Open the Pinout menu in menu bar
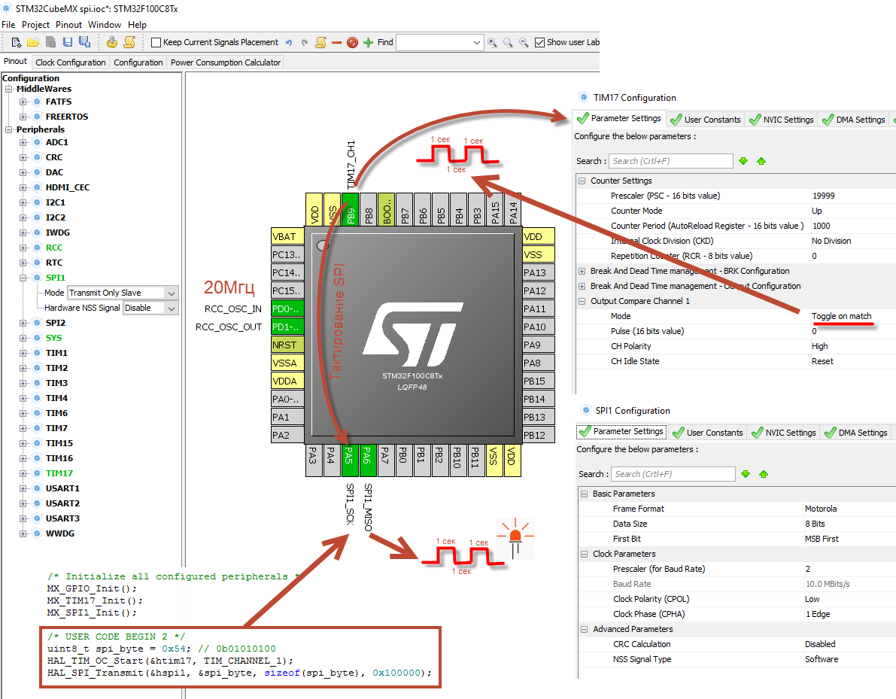The image size is (896, 699). click(x=69, y=25)
